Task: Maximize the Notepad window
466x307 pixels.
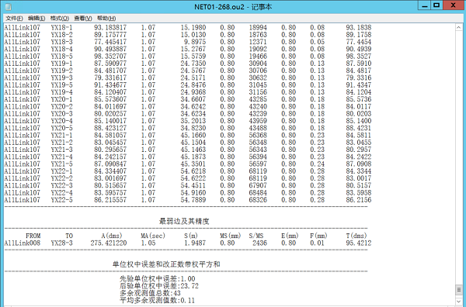Action: point(436,5)
